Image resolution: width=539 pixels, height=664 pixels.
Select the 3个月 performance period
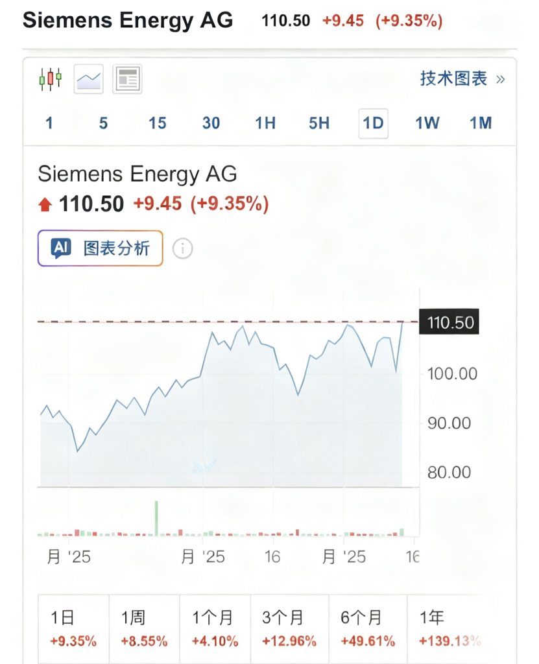pos(289,629)
